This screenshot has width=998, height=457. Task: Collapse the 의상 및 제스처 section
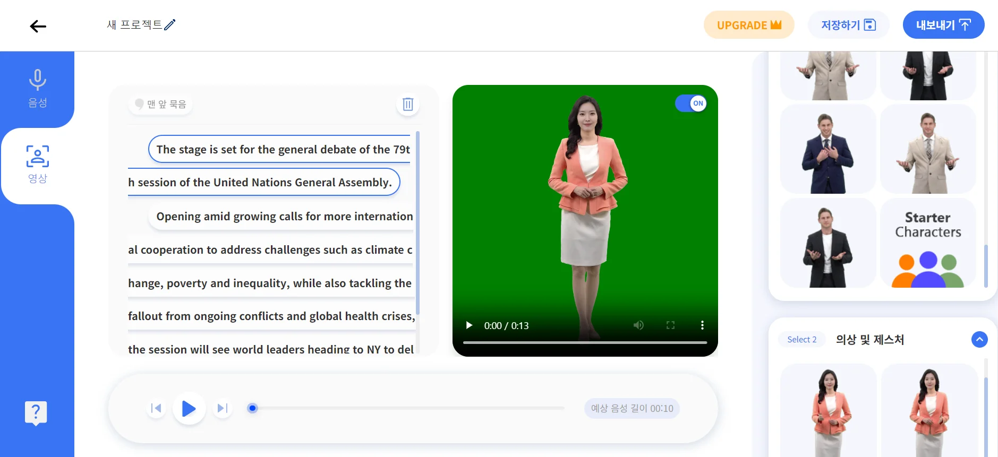pos(979,339)
